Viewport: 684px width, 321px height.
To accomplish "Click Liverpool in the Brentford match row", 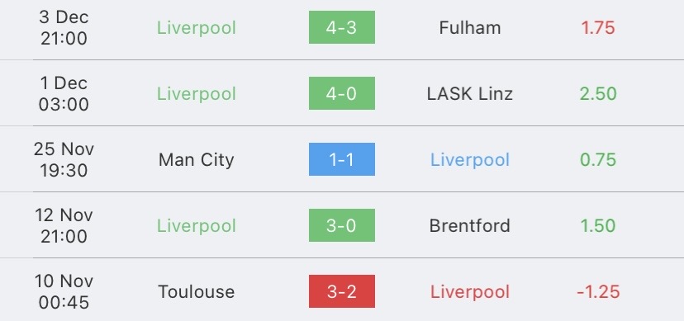I will click(197, 225).
